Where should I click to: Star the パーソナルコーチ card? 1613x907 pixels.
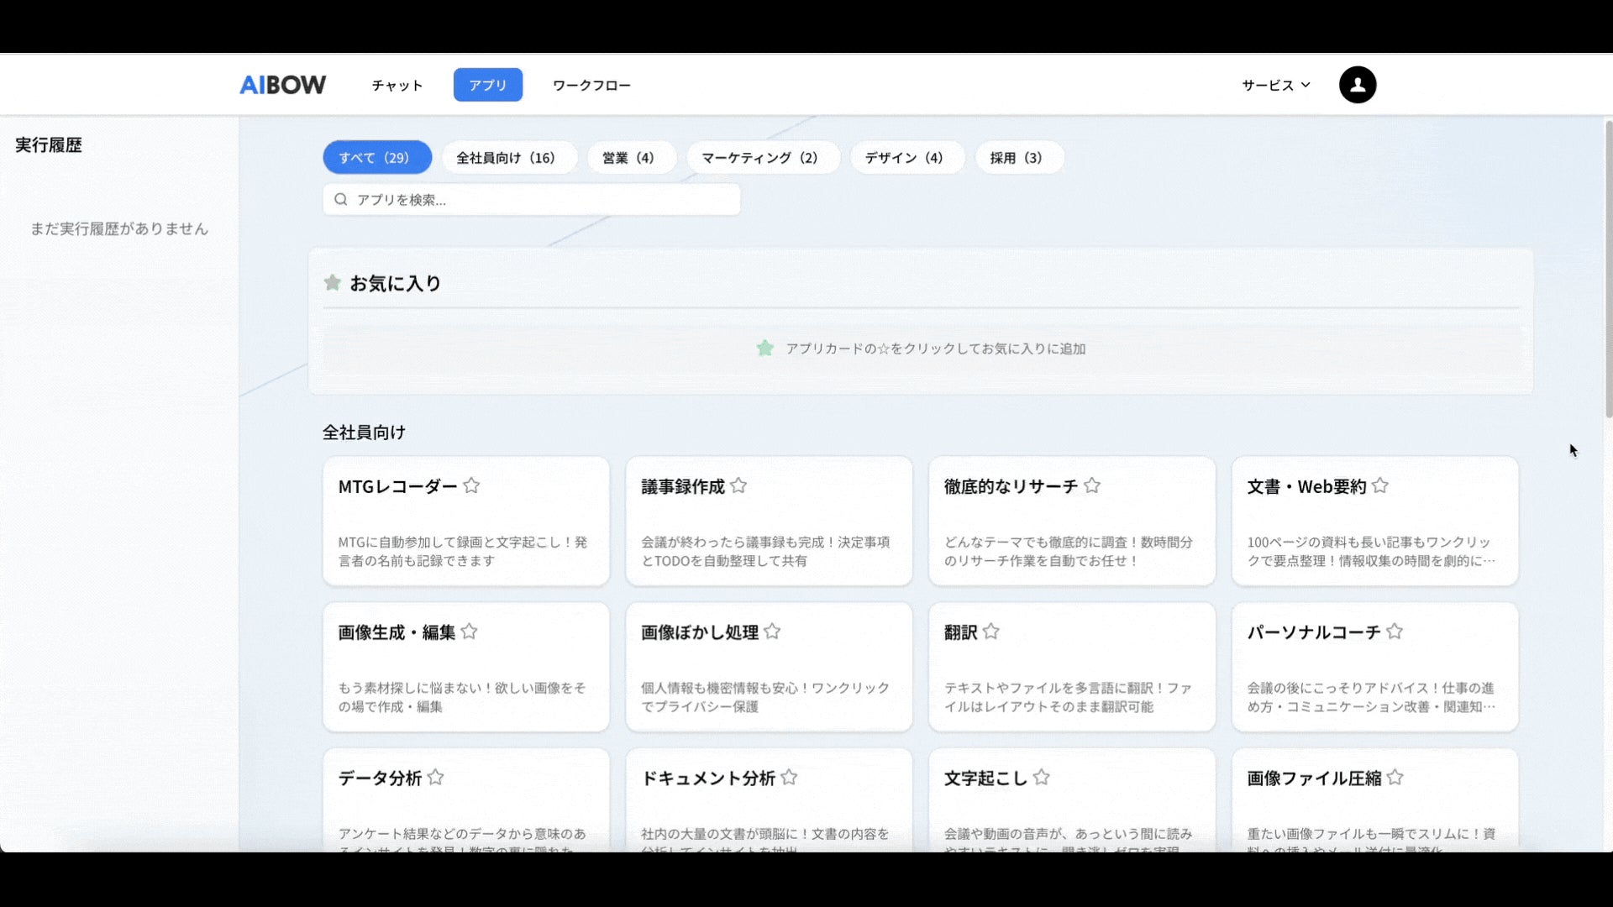[x=1395, y=632]
